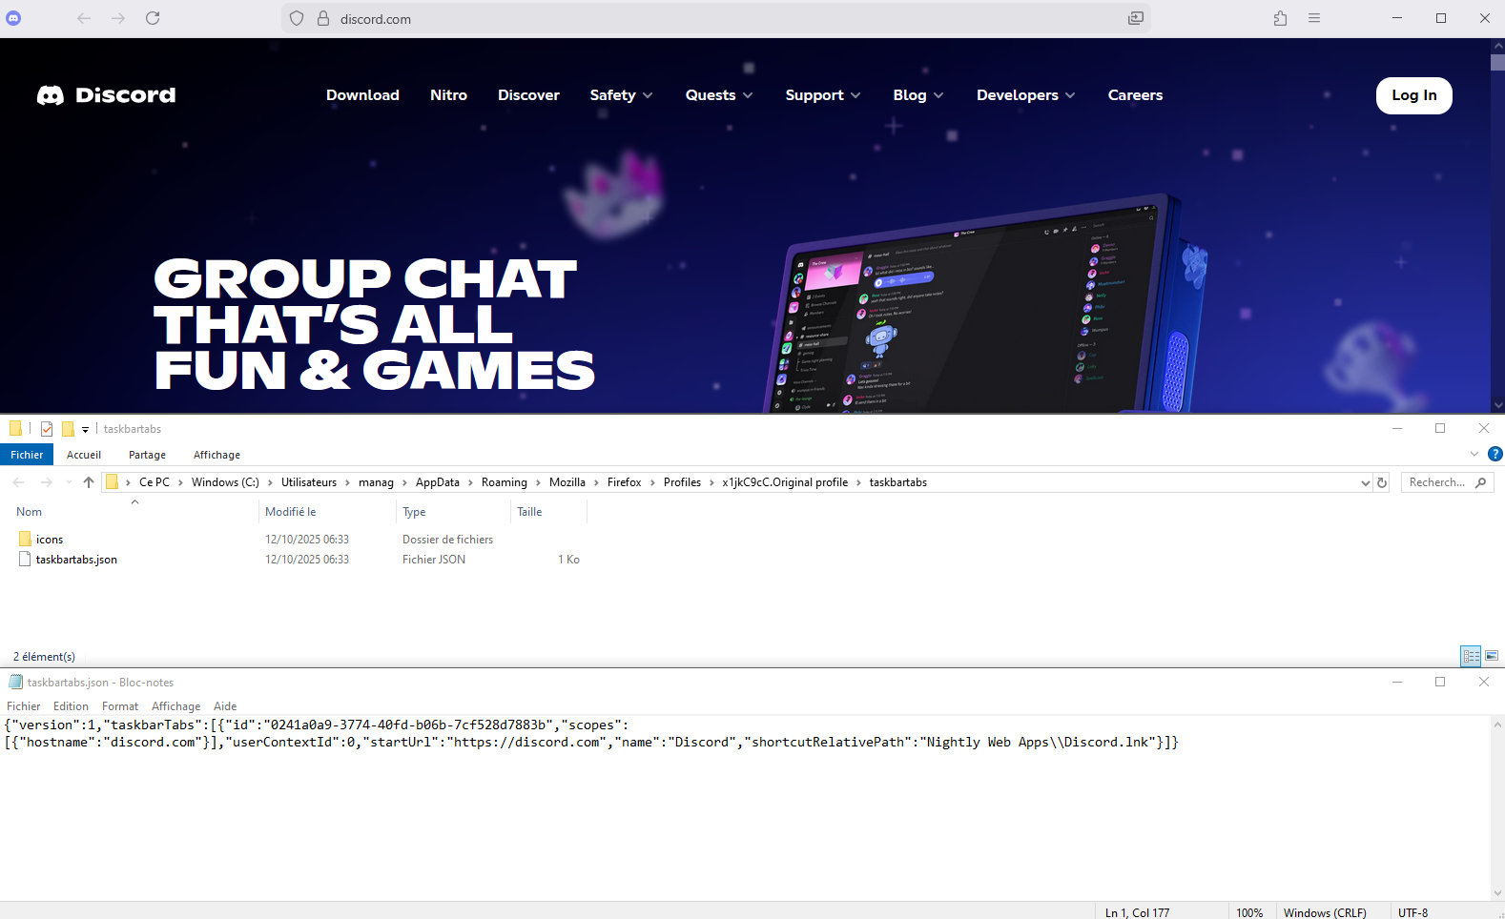Image resolution: width=1505 pixels, height=919 pixels.
Task: Select the icons folder icon
Action: [25, 540]
